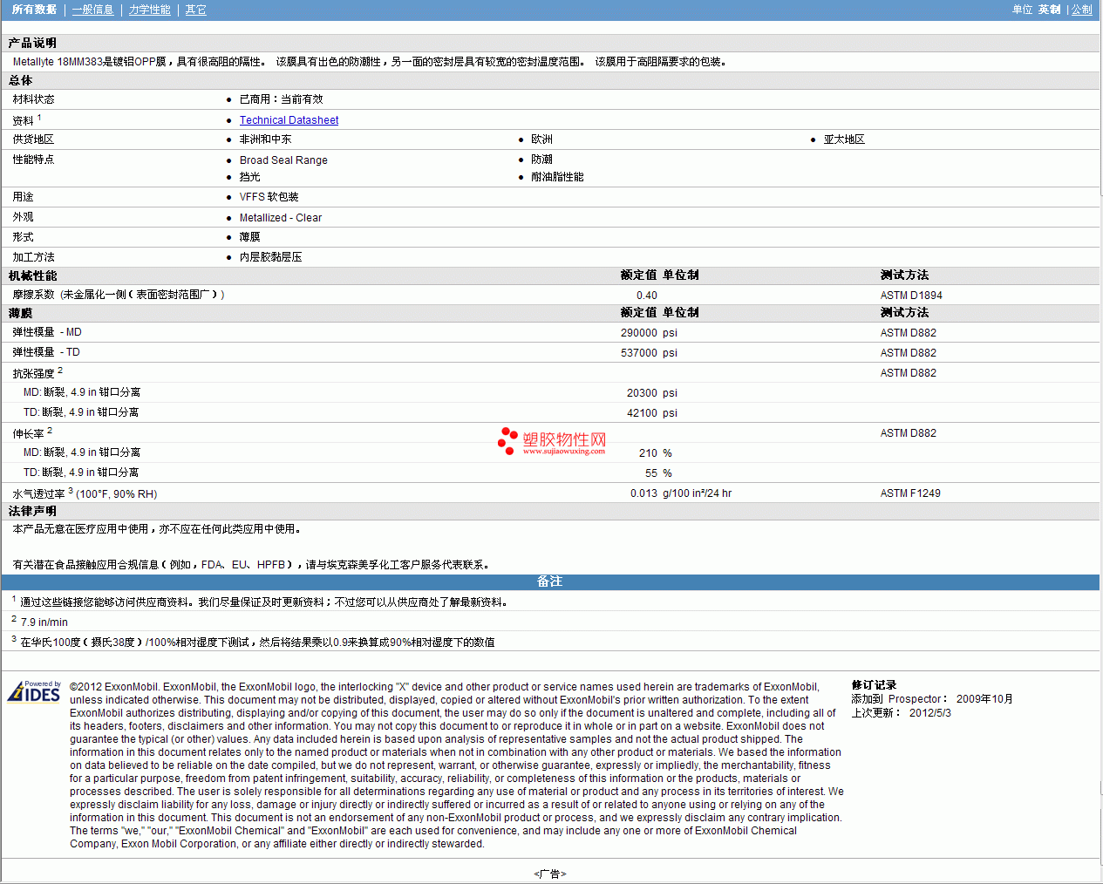Click the 产品说明 section heading
The height and width of the screenshot is (884, 1103).
pyautogui.click(x=32, y=43)
